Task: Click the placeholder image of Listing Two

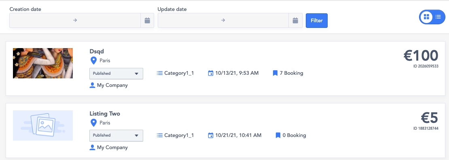Action: point(43,125)
